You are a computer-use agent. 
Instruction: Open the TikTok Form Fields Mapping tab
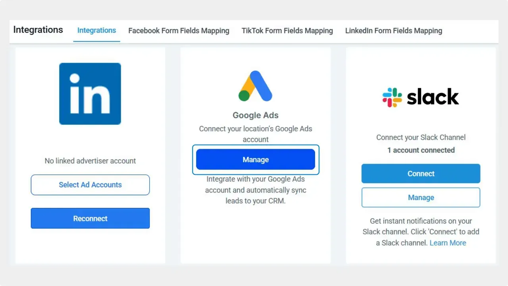point(287,31)
